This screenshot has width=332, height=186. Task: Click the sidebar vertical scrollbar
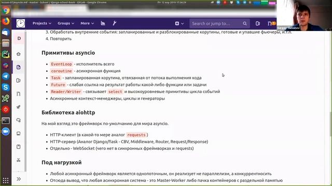(25, 101)
